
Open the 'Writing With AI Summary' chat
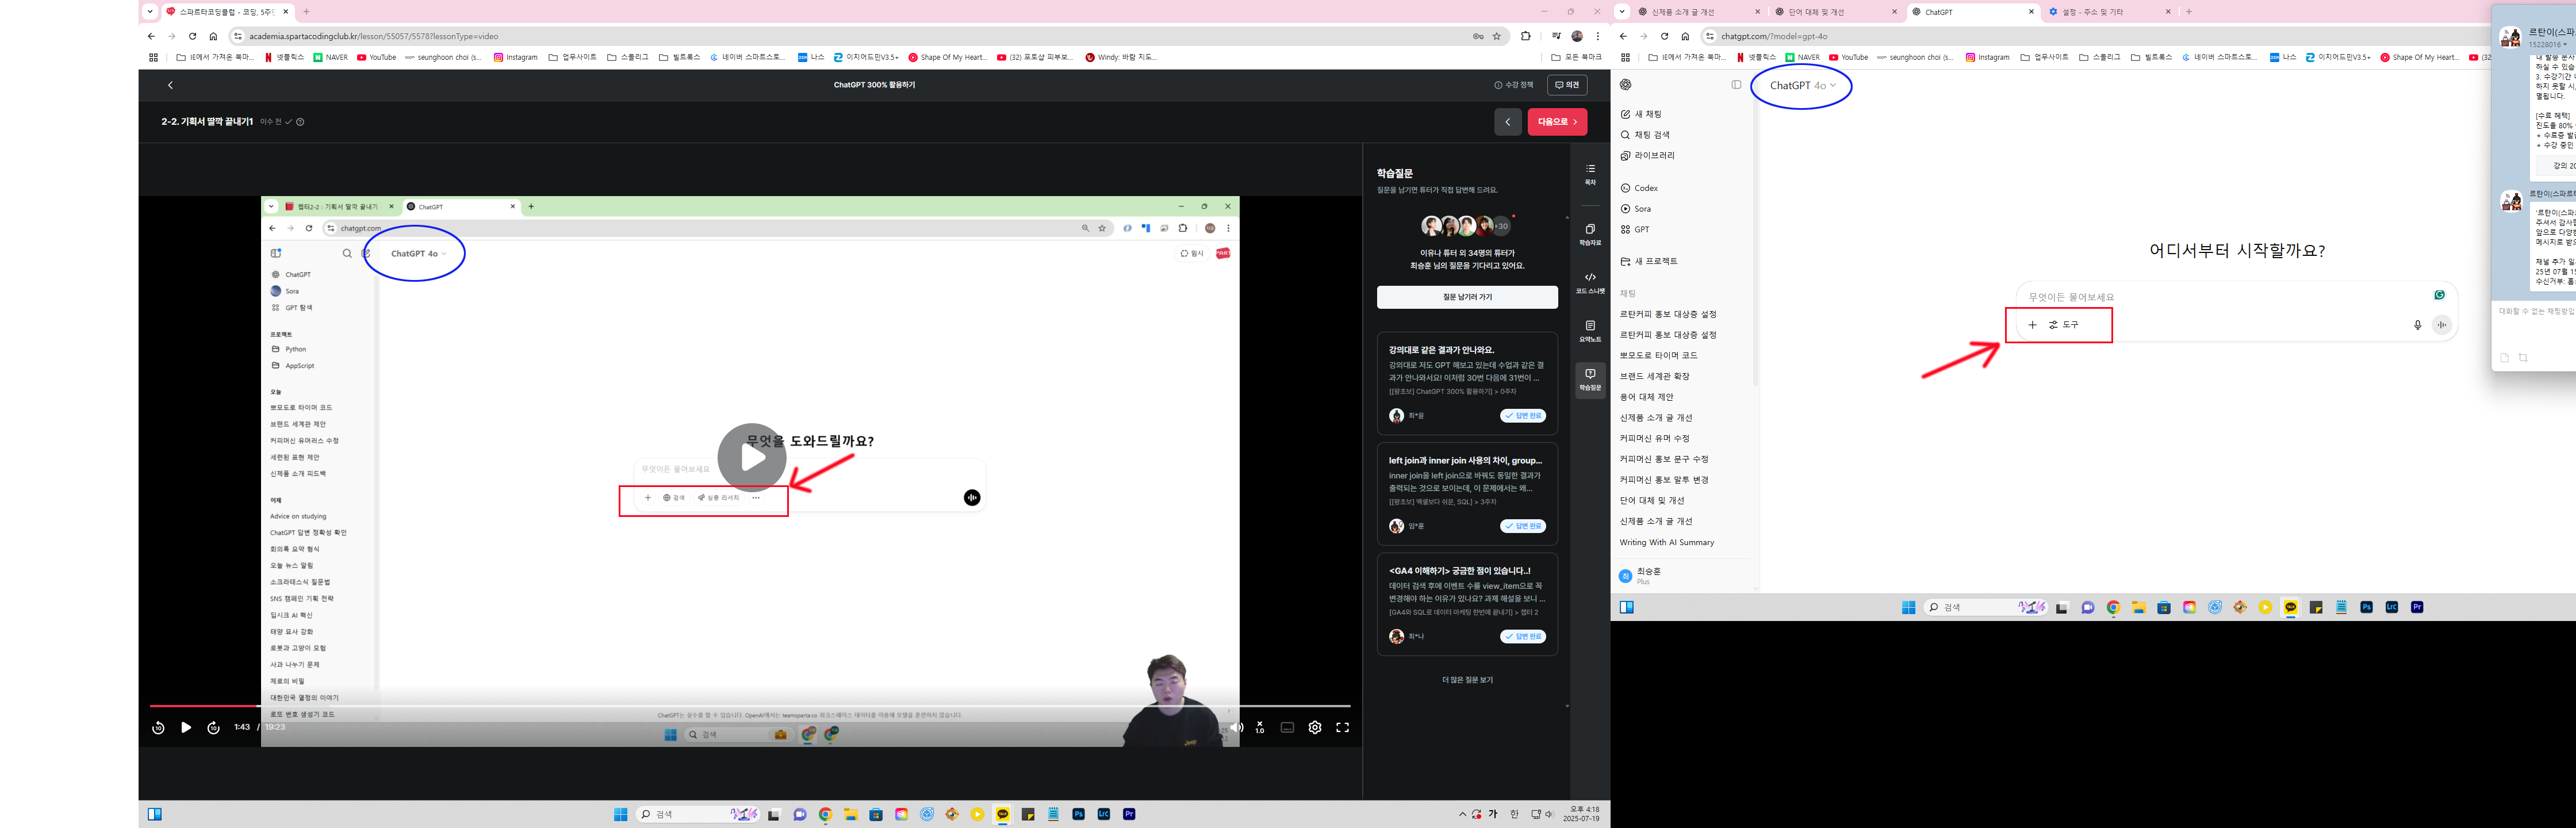1667,543
